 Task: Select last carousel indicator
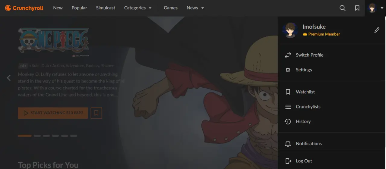pos(74,136)
